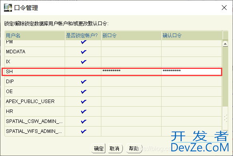233x156 pixels.
Task: Click the scrollbar up arrow
Action: (225, 44)
